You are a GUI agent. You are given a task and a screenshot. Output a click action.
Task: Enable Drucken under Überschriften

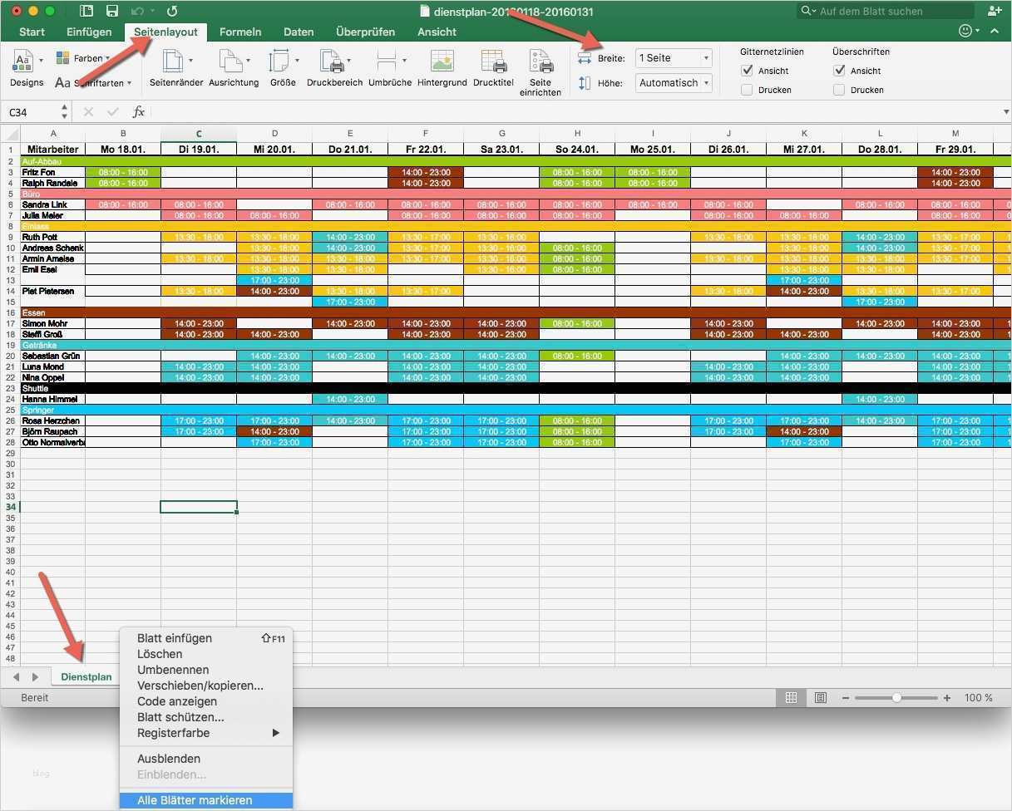[839, 89]
